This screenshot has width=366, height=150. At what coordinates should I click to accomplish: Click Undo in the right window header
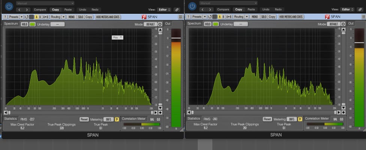click(266, 10)
